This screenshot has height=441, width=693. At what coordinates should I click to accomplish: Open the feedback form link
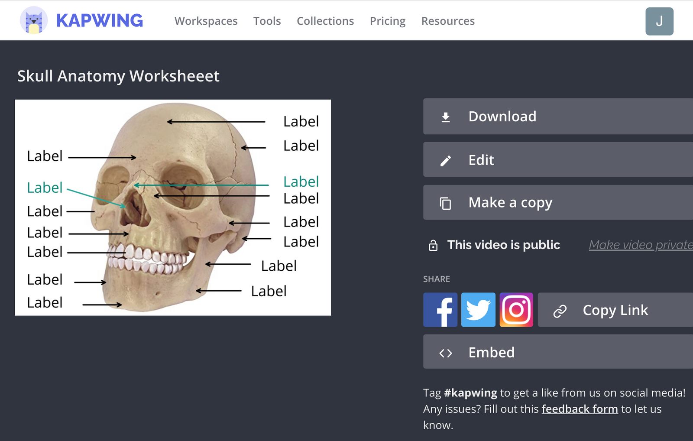tap(580, 409)
